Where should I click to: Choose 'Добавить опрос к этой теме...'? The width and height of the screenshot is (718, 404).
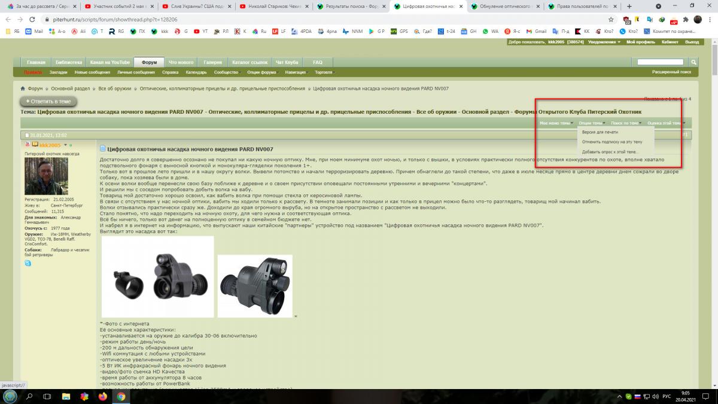pos(610,152)
